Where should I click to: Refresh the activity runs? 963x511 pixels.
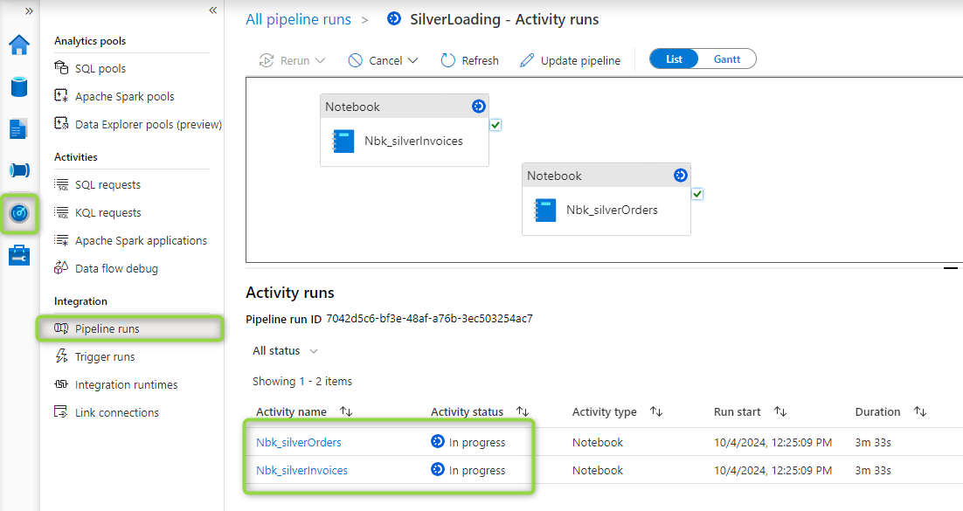[470, 60]
